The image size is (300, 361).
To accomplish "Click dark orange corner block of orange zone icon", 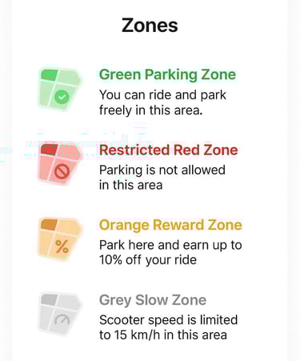I will 50,225.
